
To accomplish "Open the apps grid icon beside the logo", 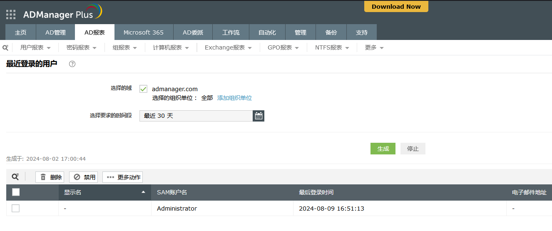I will [x=11, y=15].
